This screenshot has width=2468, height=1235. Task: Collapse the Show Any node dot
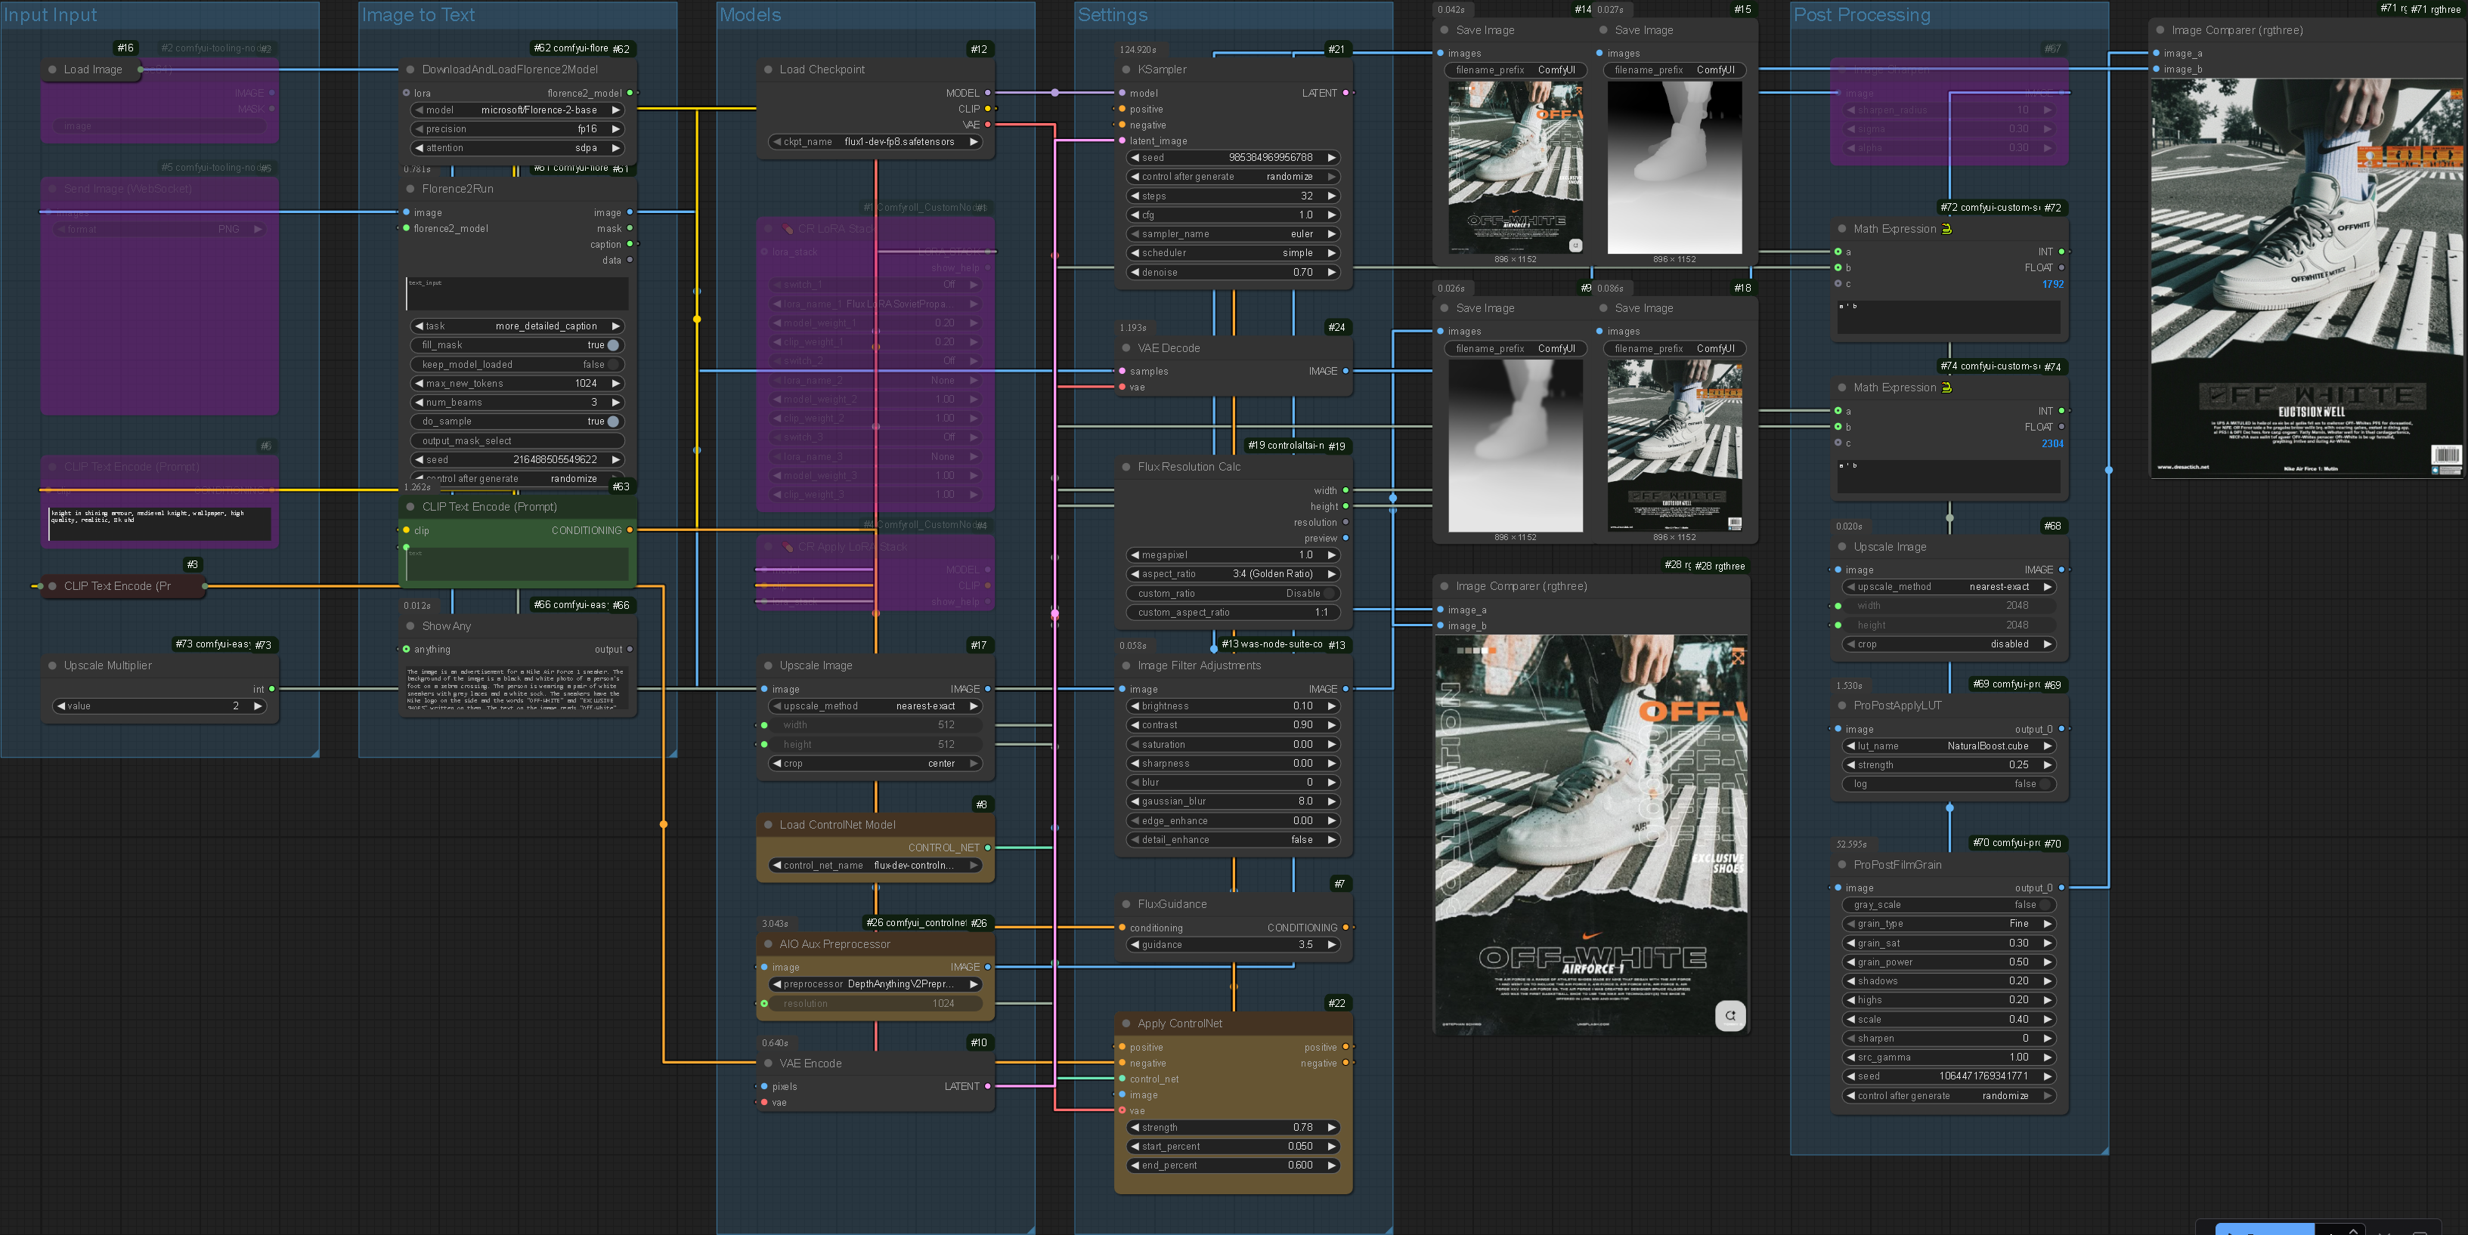[x=410, y=626]
